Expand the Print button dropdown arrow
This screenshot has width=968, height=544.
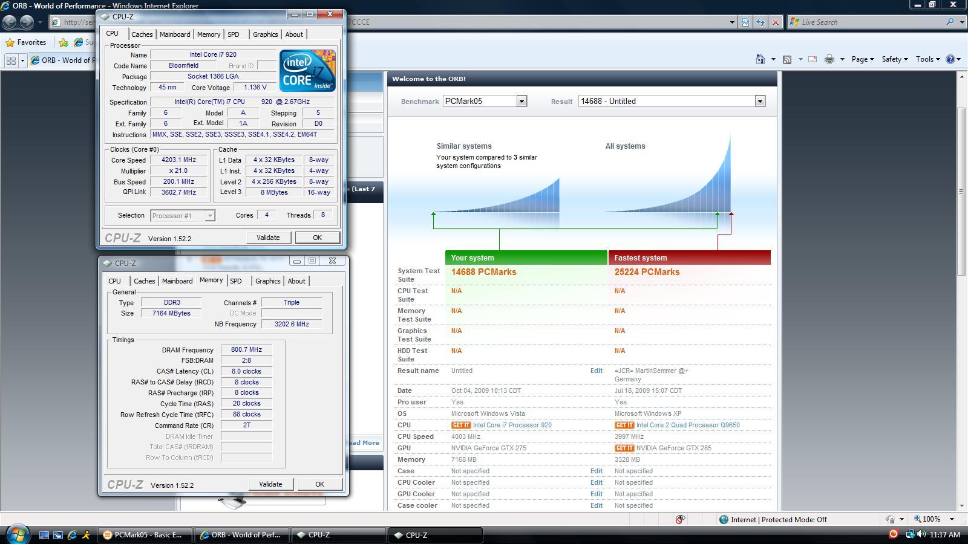[x=842, y=59]
